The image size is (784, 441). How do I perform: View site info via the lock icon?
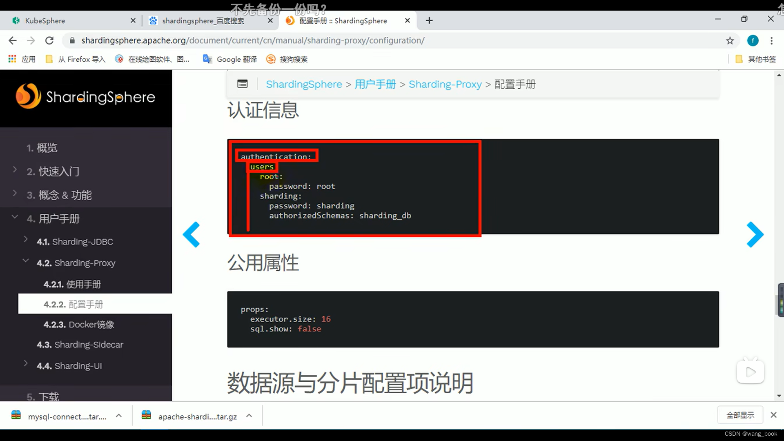(72, 40)
